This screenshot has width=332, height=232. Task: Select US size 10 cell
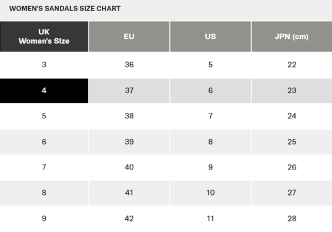(210, 193)
